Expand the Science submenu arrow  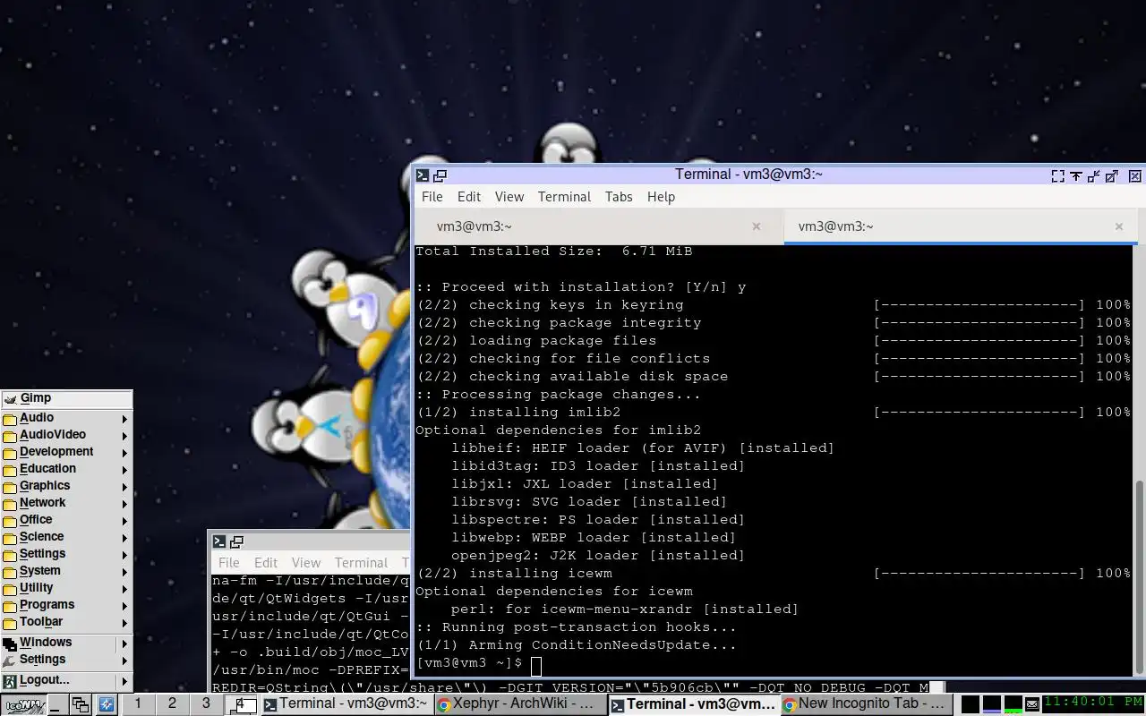tap(124, 538)
